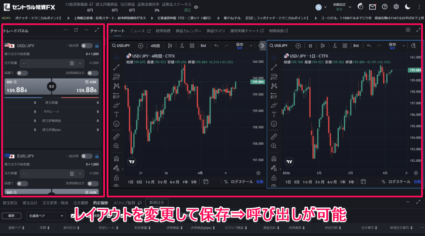The height and width of the screenshot is (236, 425).
Task: Expand the 保存 save menu arrow in the 4-hour chart
Action: (251, 46)
